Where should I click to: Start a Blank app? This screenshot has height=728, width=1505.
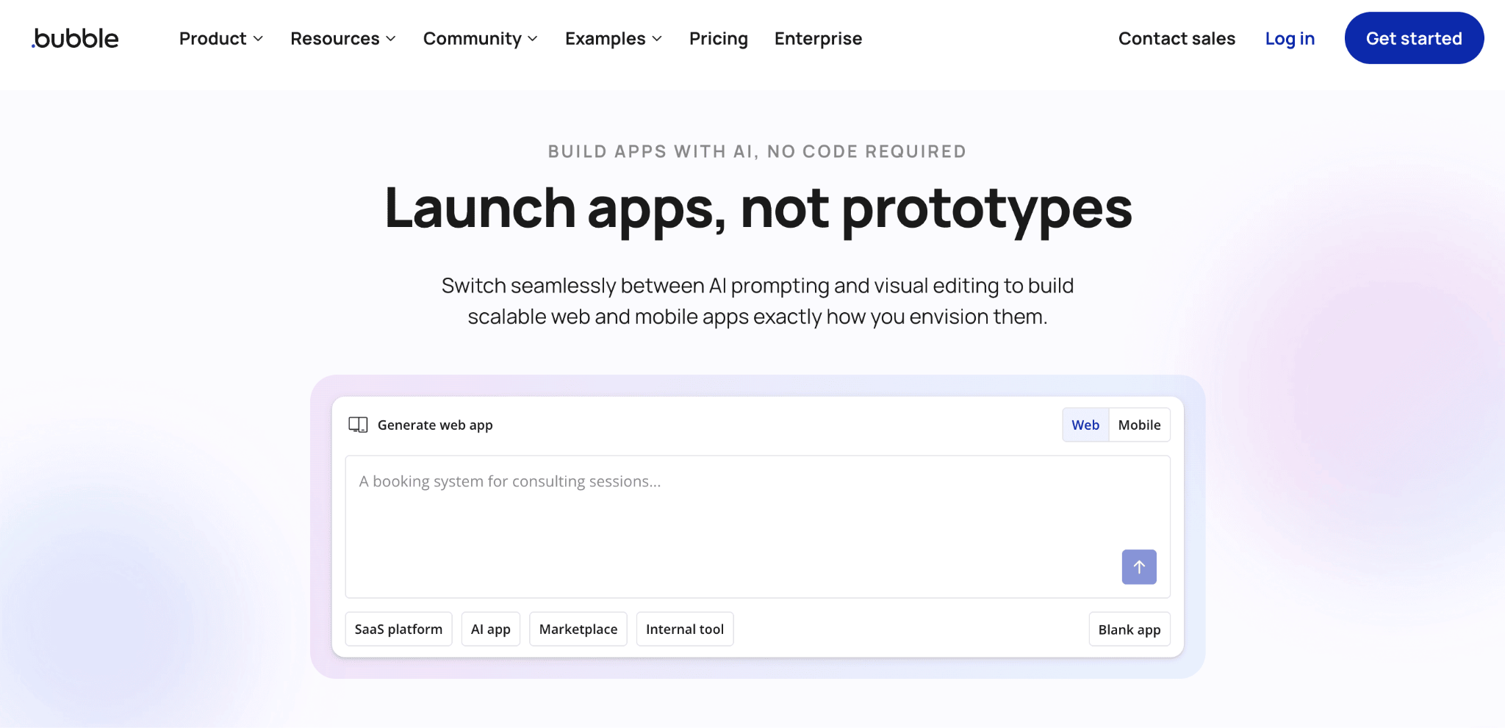1129,629
